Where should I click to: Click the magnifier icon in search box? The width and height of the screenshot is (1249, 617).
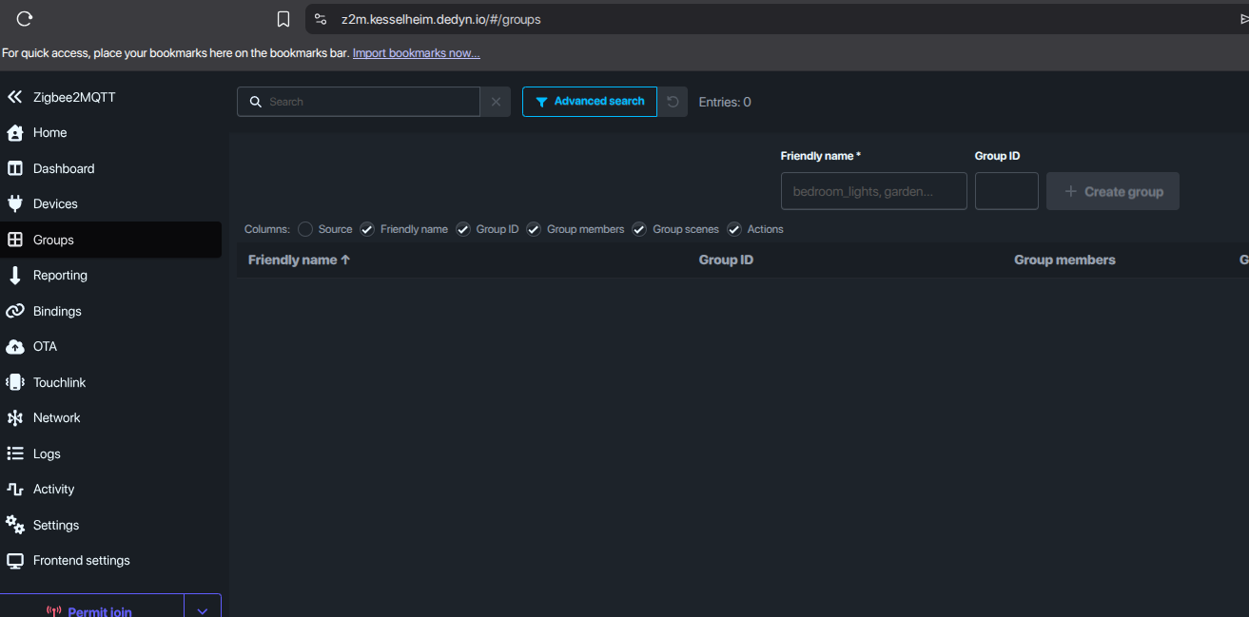pos(255,102)
